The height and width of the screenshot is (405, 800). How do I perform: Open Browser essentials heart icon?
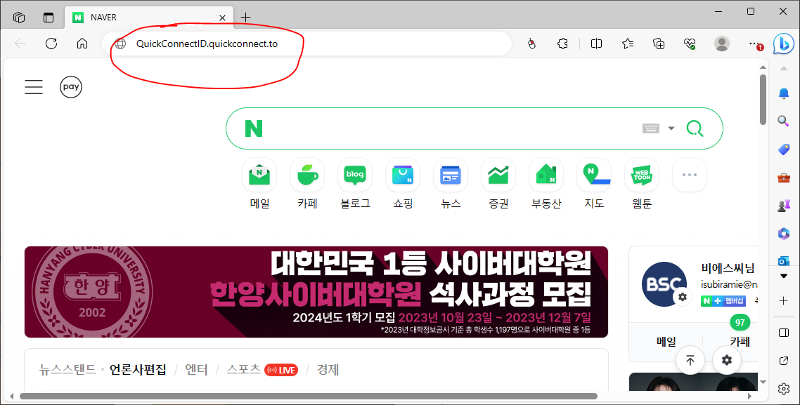(x=690, y=44)
